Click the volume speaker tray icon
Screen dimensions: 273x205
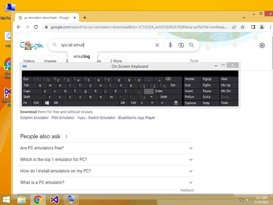coord(248,200)
